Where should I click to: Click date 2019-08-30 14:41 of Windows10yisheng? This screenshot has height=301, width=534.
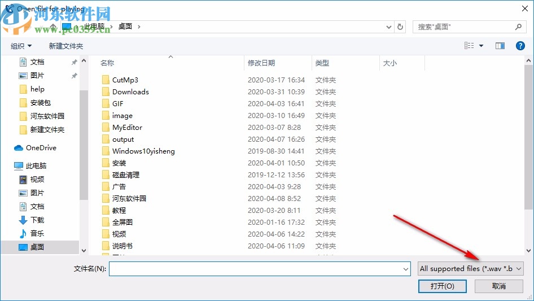(276, 151)
